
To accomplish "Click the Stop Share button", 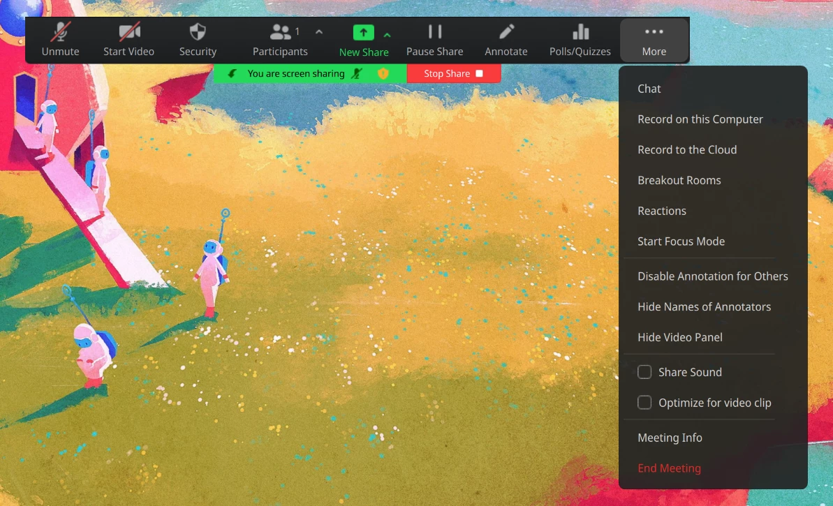I will click(454, 73).
